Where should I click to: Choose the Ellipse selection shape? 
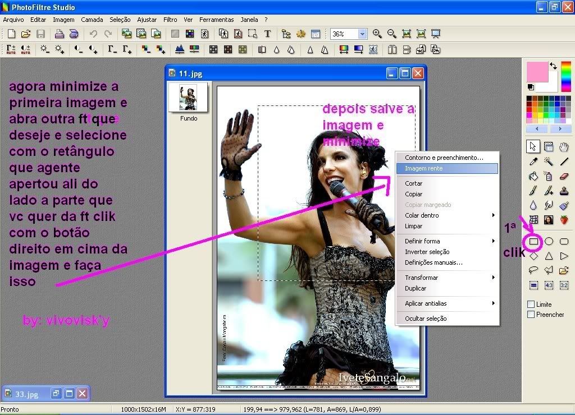pos(549,242)
